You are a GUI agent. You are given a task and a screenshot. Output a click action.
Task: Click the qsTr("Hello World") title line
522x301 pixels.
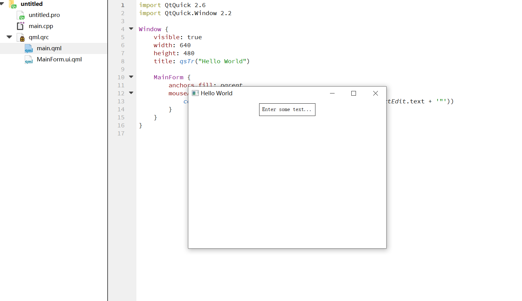tap(202, 61)
